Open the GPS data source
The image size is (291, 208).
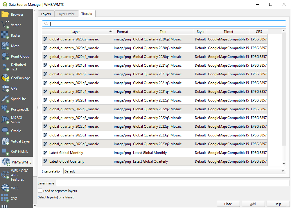(x=16, y=88)
